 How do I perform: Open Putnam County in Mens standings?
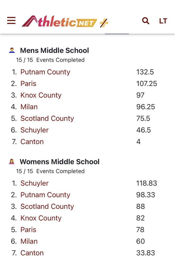click(x=45, y=72)
